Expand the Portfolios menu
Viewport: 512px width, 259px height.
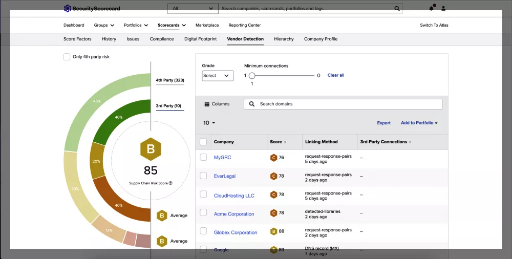(x=136, y=25)
